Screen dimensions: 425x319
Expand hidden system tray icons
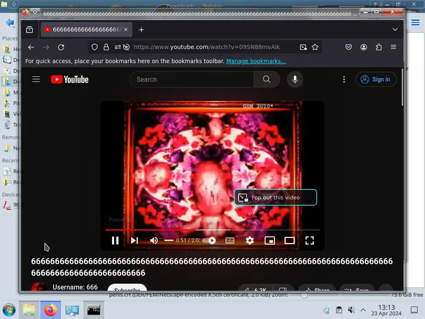click(x=363, y=310)
